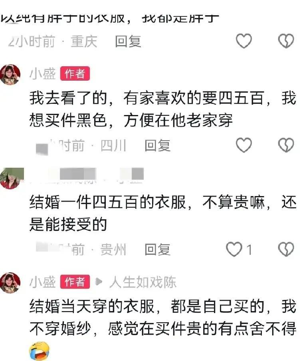
Task: Reply to the Sichuan comment via 回复
Action: pyautogui.click(x=158, y=145)
